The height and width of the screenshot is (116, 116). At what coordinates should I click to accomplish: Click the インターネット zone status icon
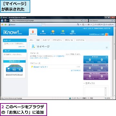pos(70,98)
